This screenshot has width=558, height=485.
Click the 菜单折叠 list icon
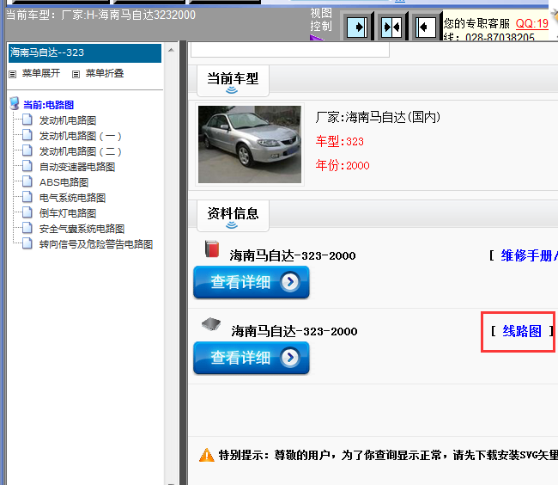coord(76,74)
